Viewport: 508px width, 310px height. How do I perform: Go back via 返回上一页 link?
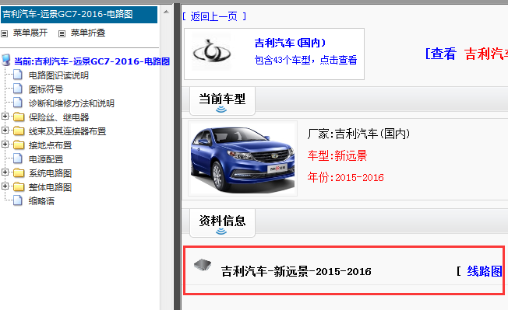pos(214,16)
